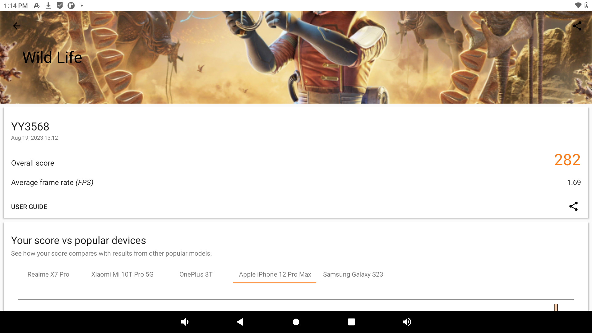
Task: Raise volume with the navigation bar speaker icon
Action: (407, 322)
